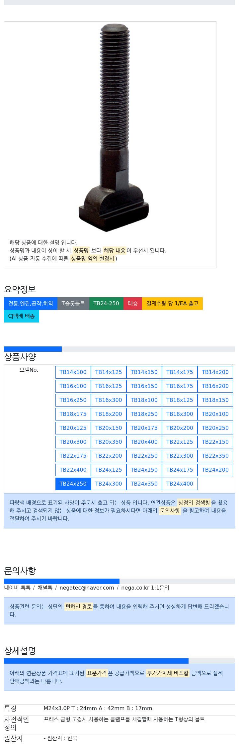Open the 채널톡 chat link
The image size is (239, 745).
[x=45, y=588]
